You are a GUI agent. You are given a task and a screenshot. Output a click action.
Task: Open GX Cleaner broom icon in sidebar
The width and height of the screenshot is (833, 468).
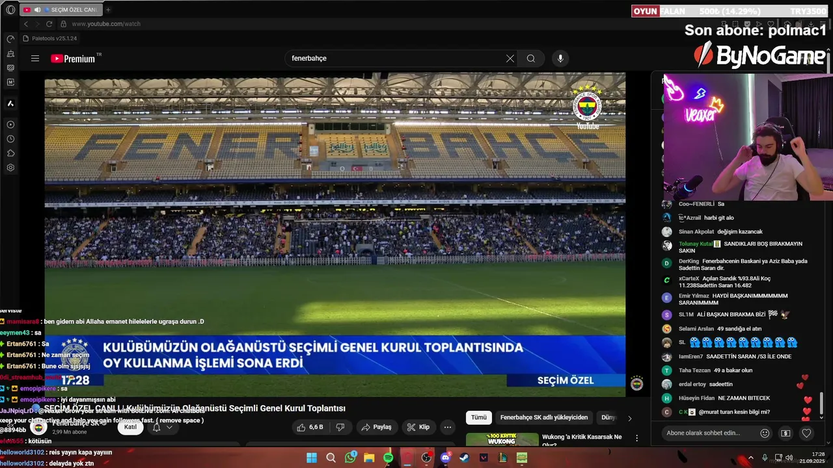click(x=10, y=53)
